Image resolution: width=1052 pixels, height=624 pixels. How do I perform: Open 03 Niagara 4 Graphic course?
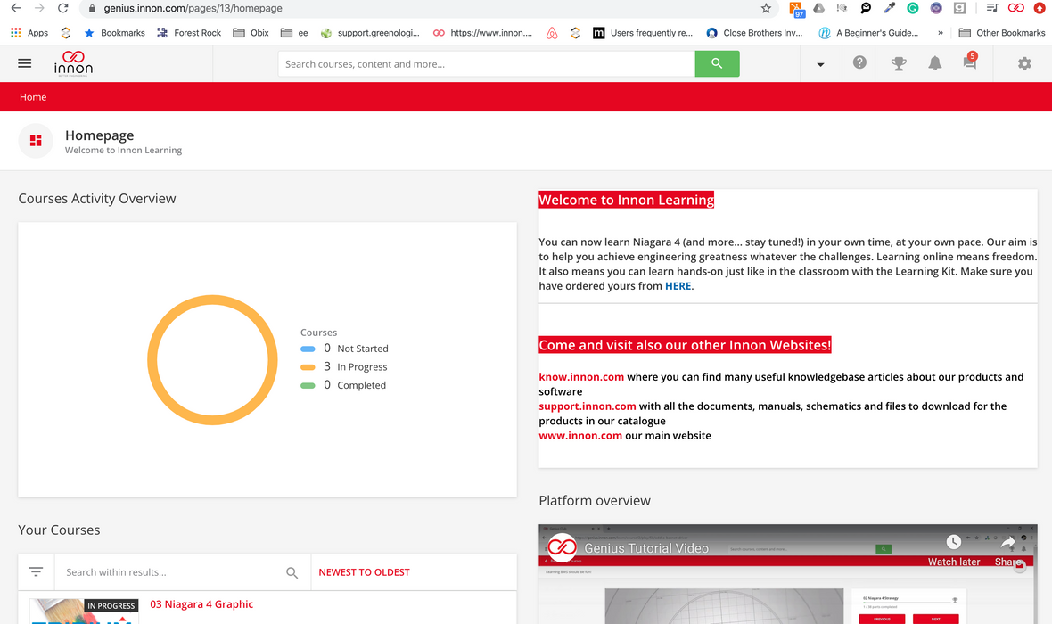(201, 603)
